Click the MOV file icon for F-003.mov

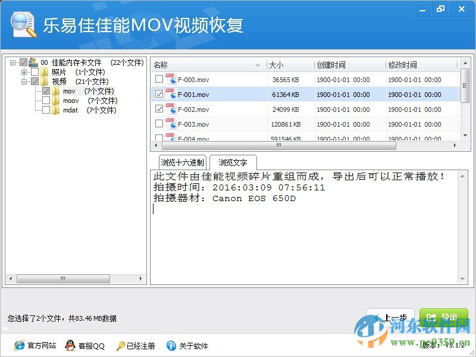click(x=172, y=124)
